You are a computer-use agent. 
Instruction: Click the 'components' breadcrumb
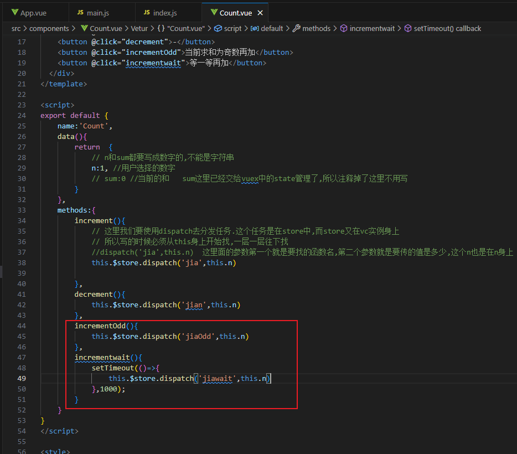49,29
